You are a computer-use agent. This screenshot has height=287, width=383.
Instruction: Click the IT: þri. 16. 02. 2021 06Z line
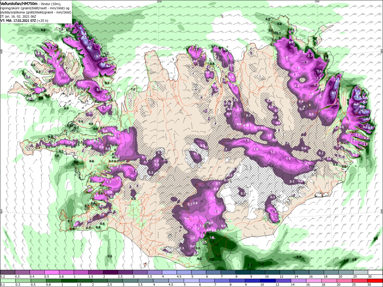pyautogui.click(x=18, y=17)
